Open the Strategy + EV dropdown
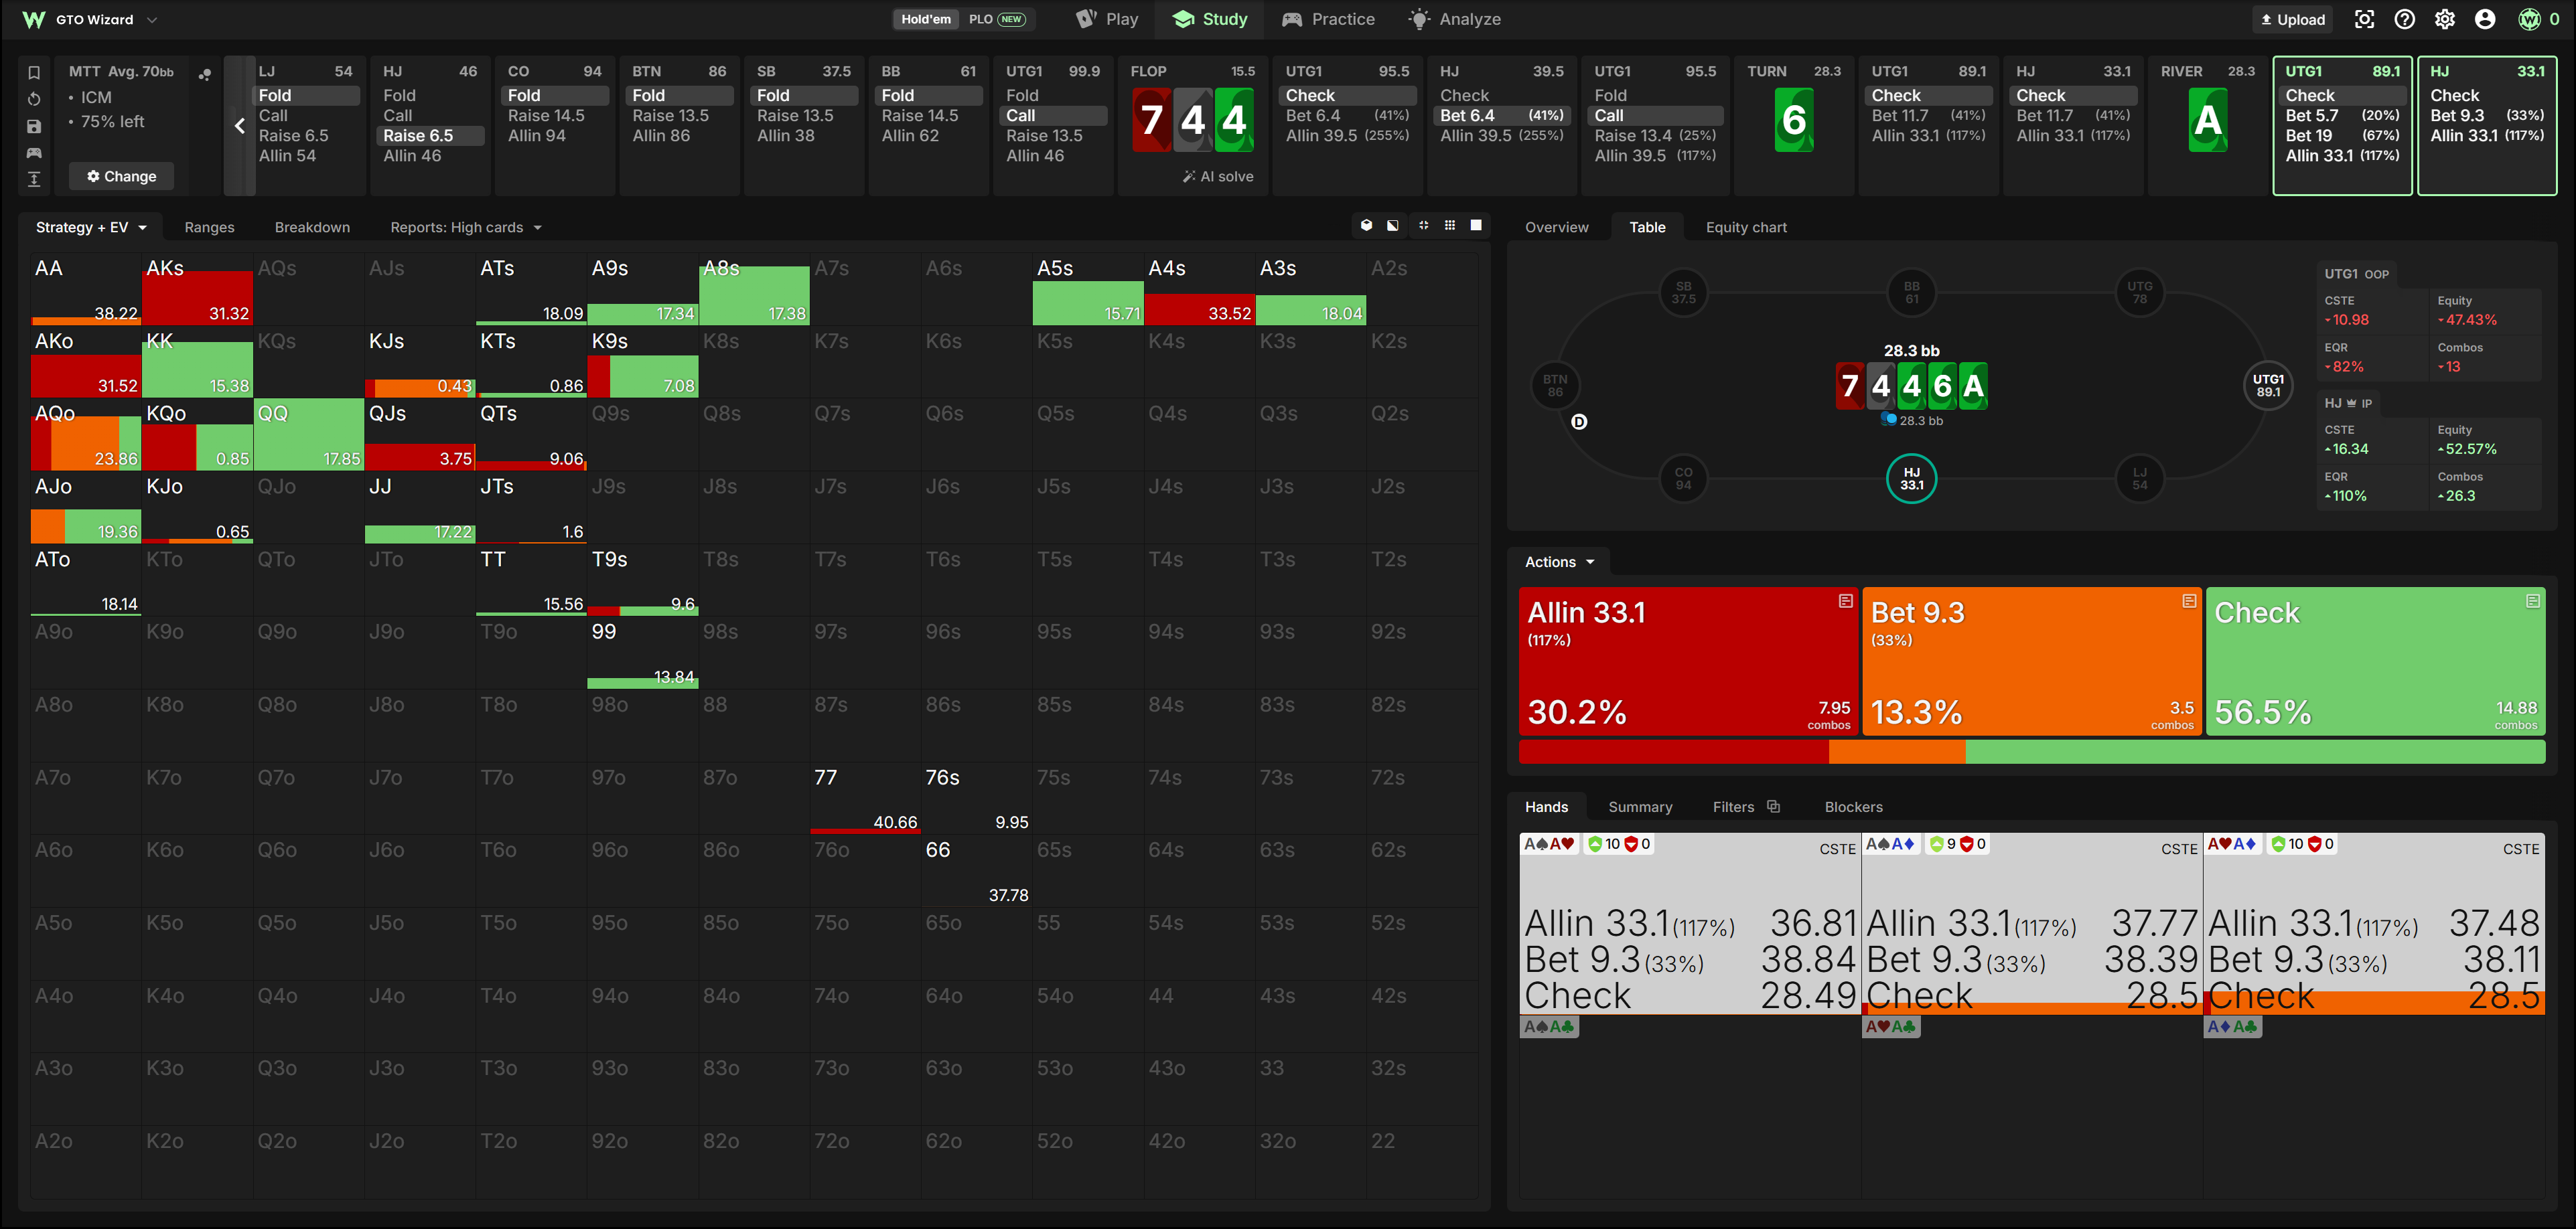This screenshot has width=2576, height=1229. coord(91,227)
